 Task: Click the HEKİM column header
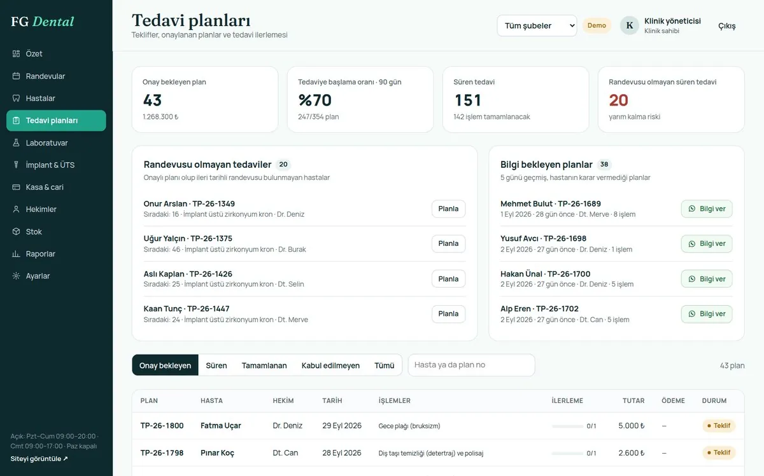point(283,401)
